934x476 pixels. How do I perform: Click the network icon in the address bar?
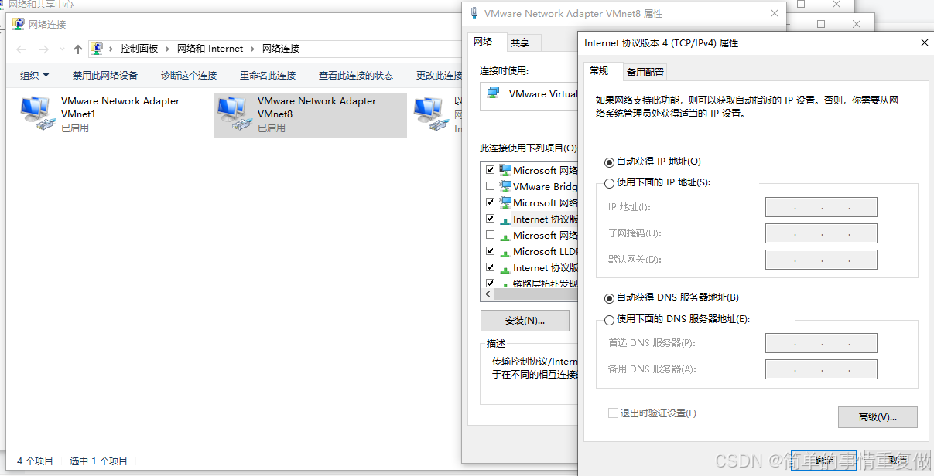coord(97,49)
